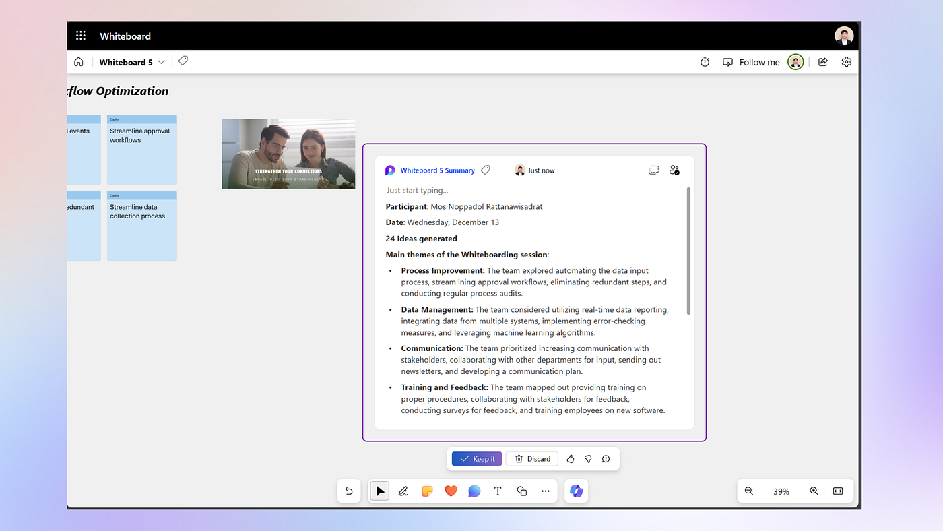The width and height of the screenshot is (943, 531).
Task: Expand the Whiteboard 5 name dropdown
Action: [161, 62]
